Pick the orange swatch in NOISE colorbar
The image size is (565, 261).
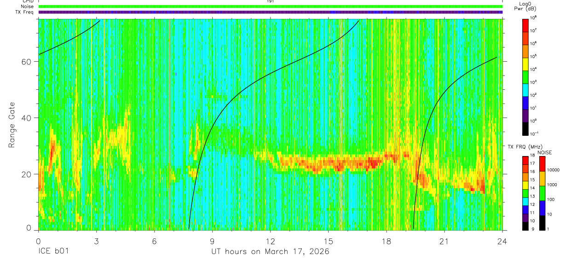(x=542, y=179)
